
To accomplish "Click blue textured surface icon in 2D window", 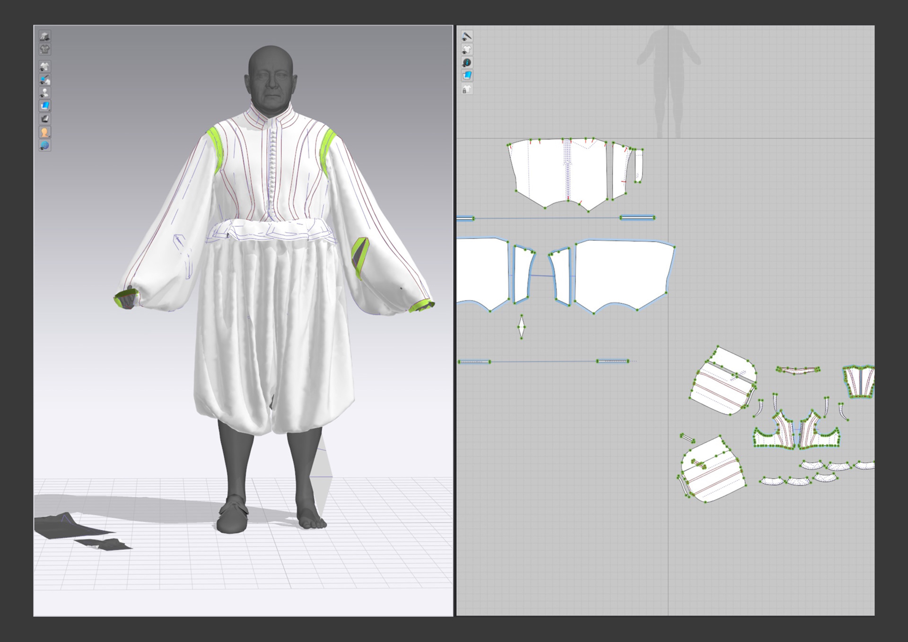I will point(467,76).
